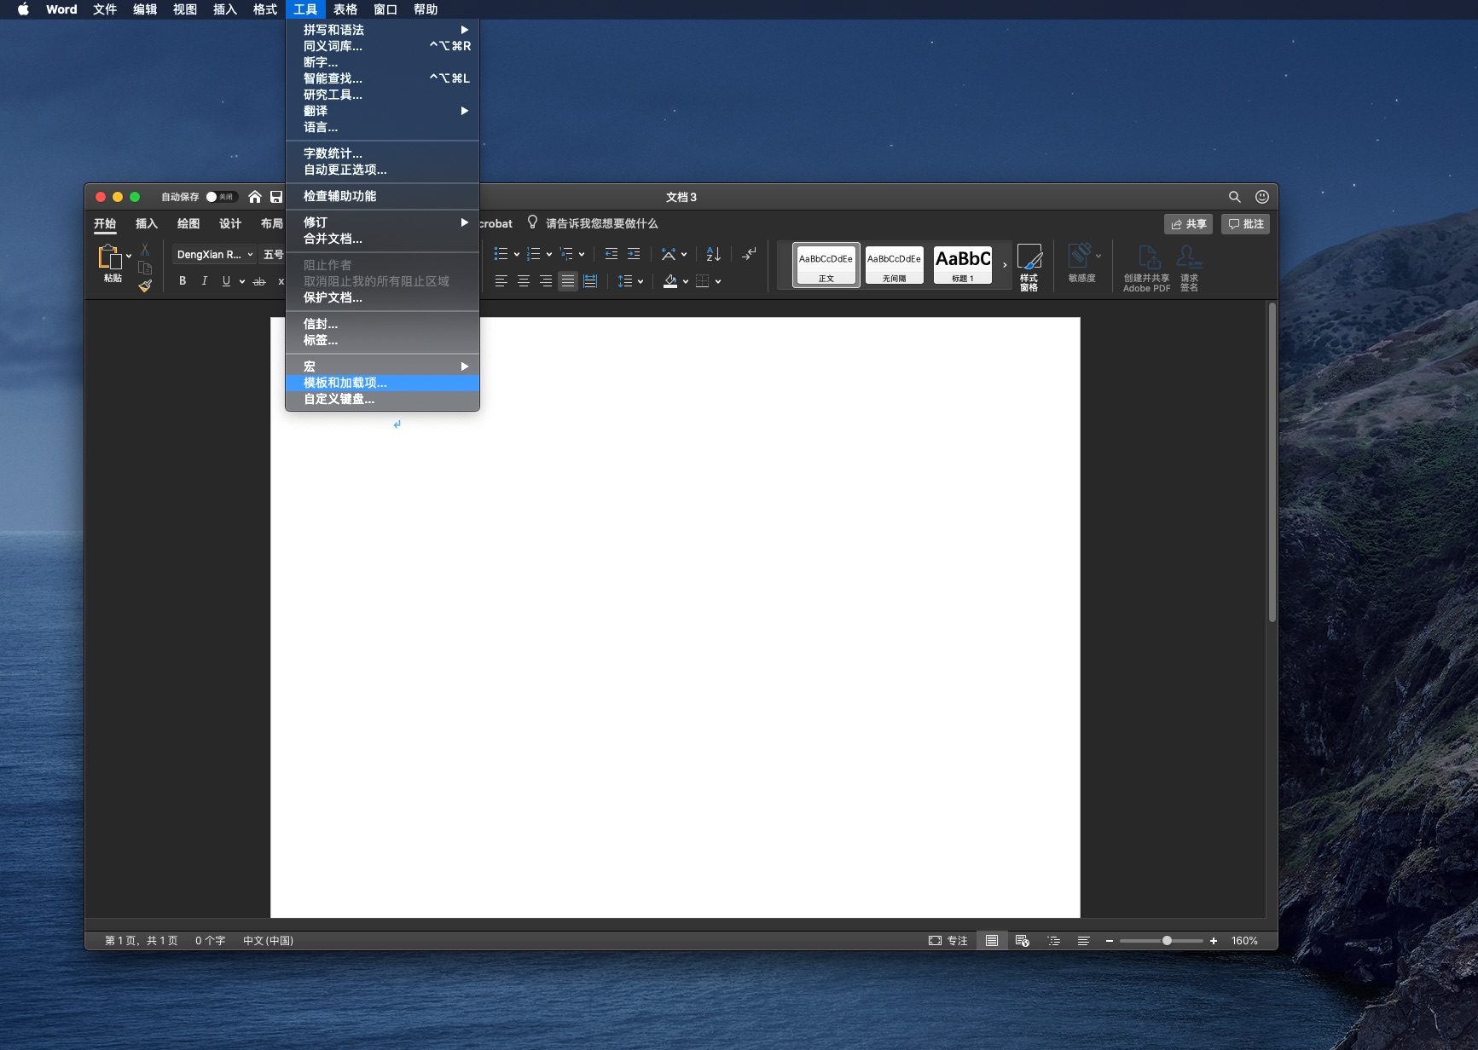Switch to draft view icon
This screenshot has width=1478, height=1050.
(1083, 941)
